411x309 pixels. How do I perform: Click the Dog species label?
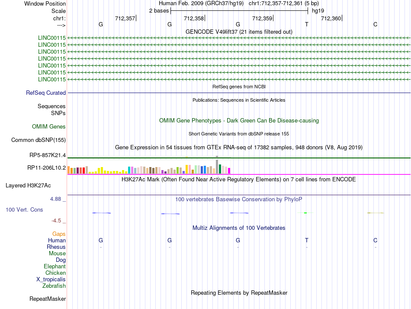click(x=61, y=260)
